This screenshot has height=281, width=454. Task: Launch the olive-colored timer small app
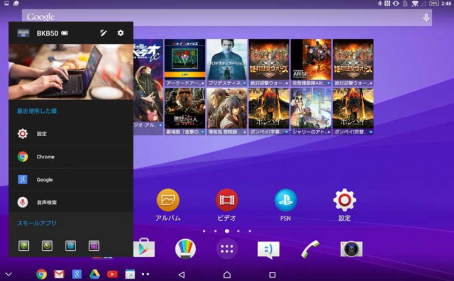pos(47,246)
